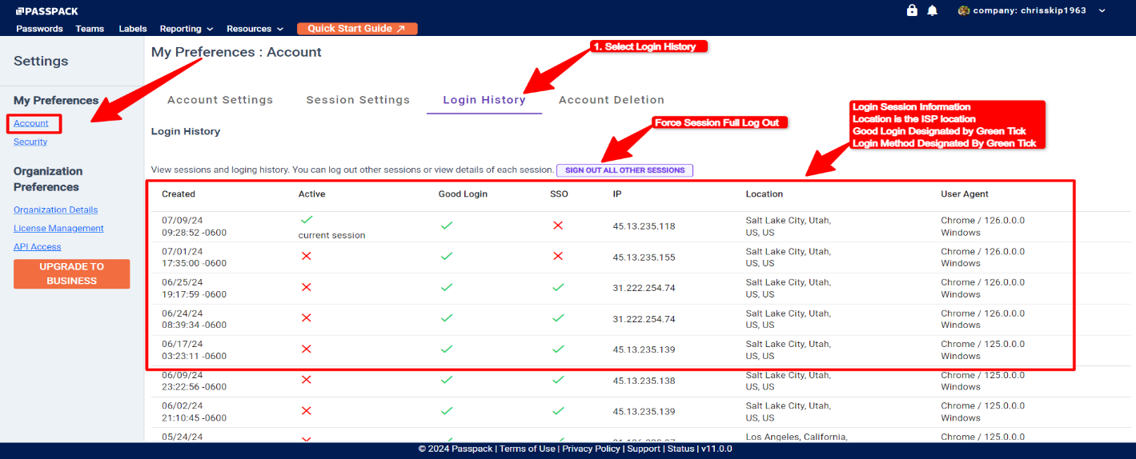Screen dimensions: 1136x459
Task: Click Good Login tick for 06/25/24 row
Action: (447, 287)
